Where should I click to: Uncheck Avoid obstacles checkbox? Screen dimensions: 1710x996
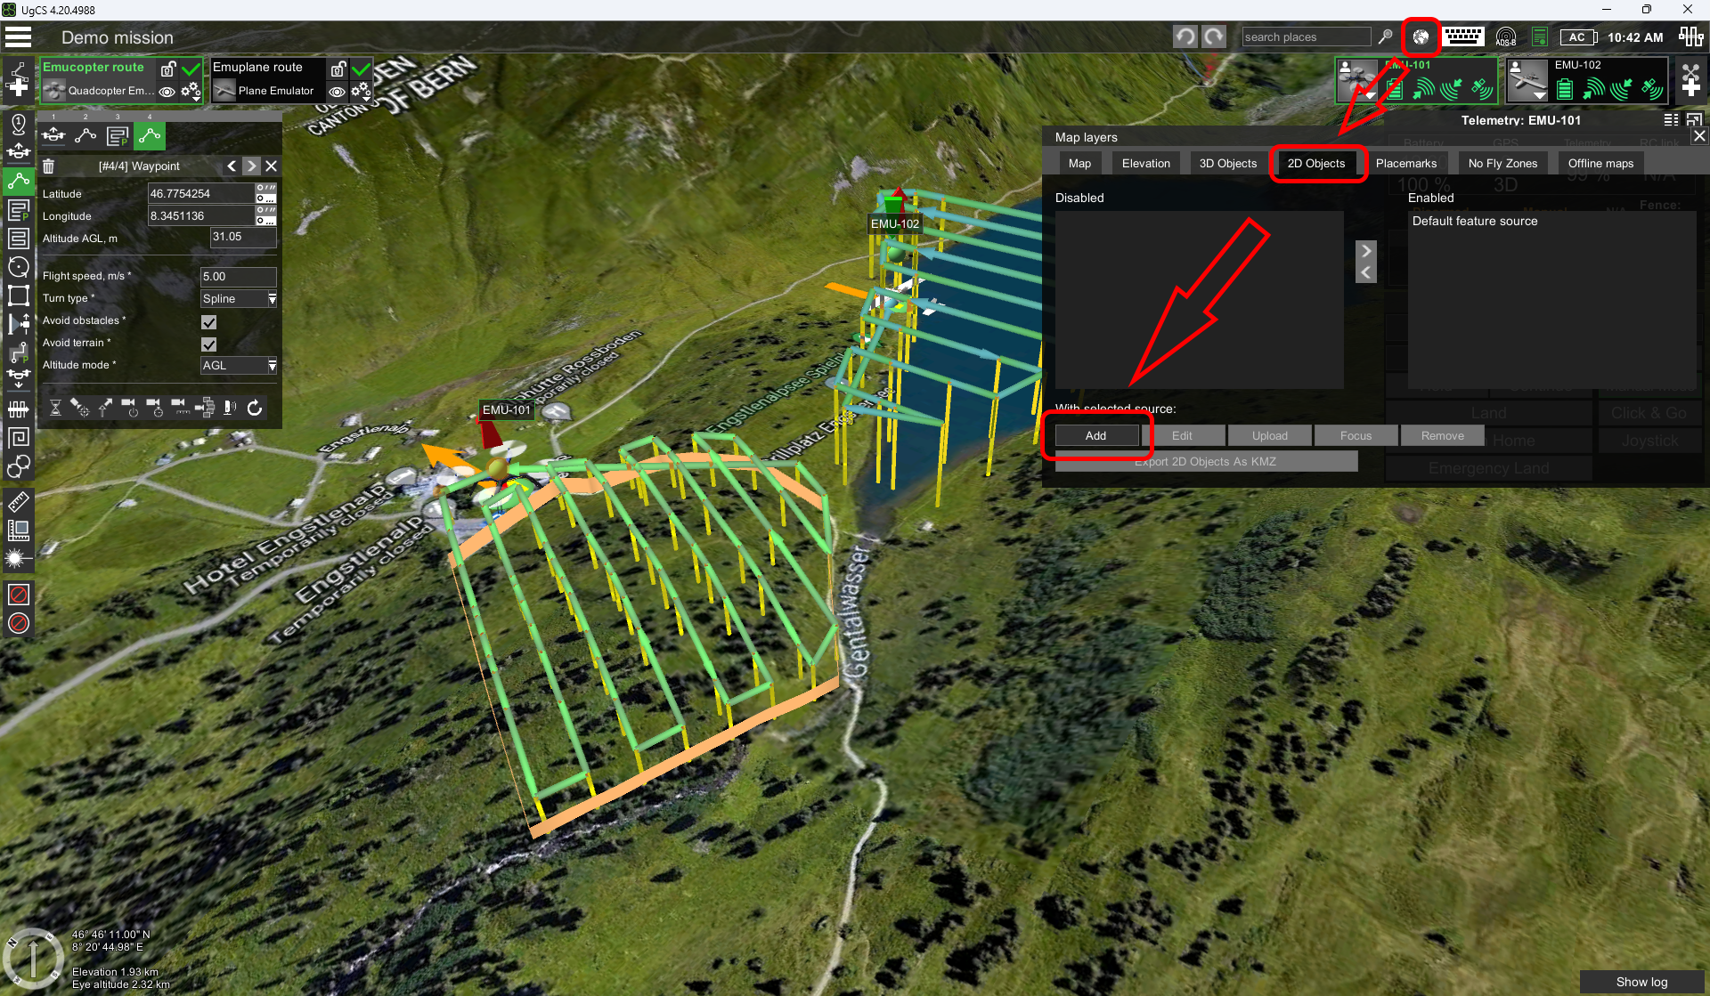pyautogui.click(x=209, y=322)
